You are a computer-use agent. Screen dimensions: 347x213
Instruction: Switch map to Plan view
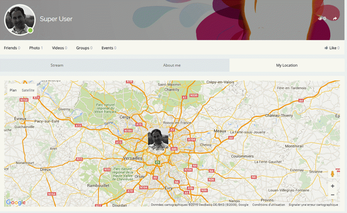tap(13, 90)
